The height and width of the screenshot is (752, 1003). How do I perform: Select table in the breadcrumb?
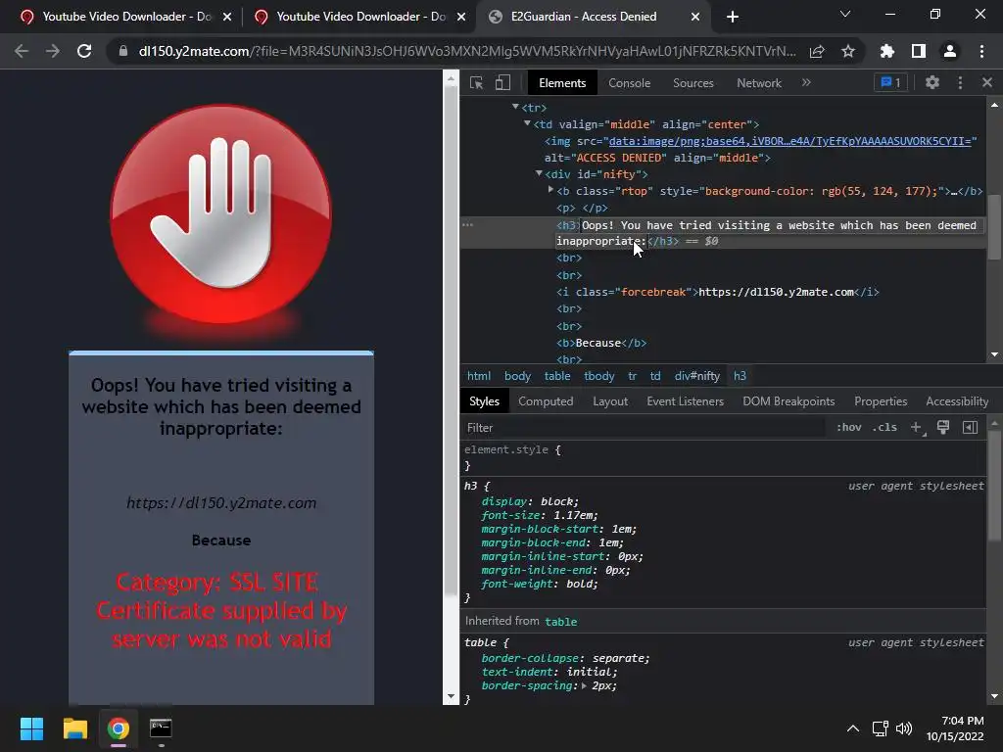click(x=556, y=376)
